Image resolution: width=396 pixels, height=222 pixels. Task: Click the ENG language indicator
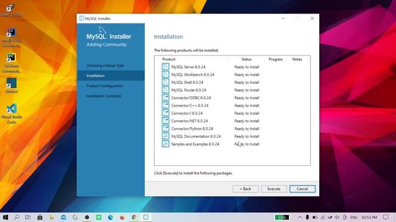coord(354,217)
